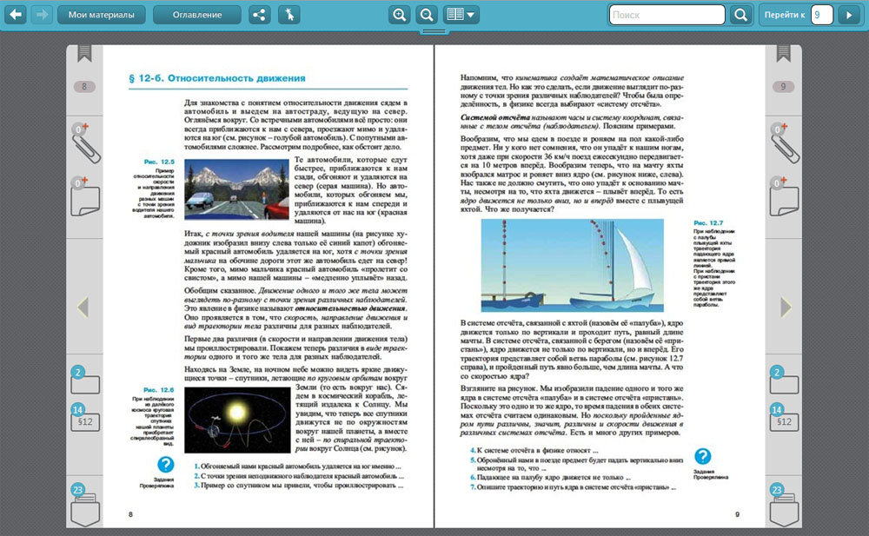Toggle the bookmark on right page 9
This screenshot has width=869, height=536.
click(784, 56)
